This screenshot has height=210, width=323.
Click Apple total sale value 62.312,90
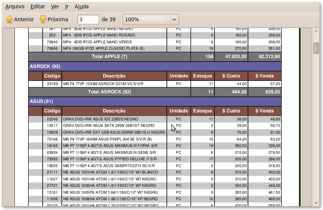[269, 57]
